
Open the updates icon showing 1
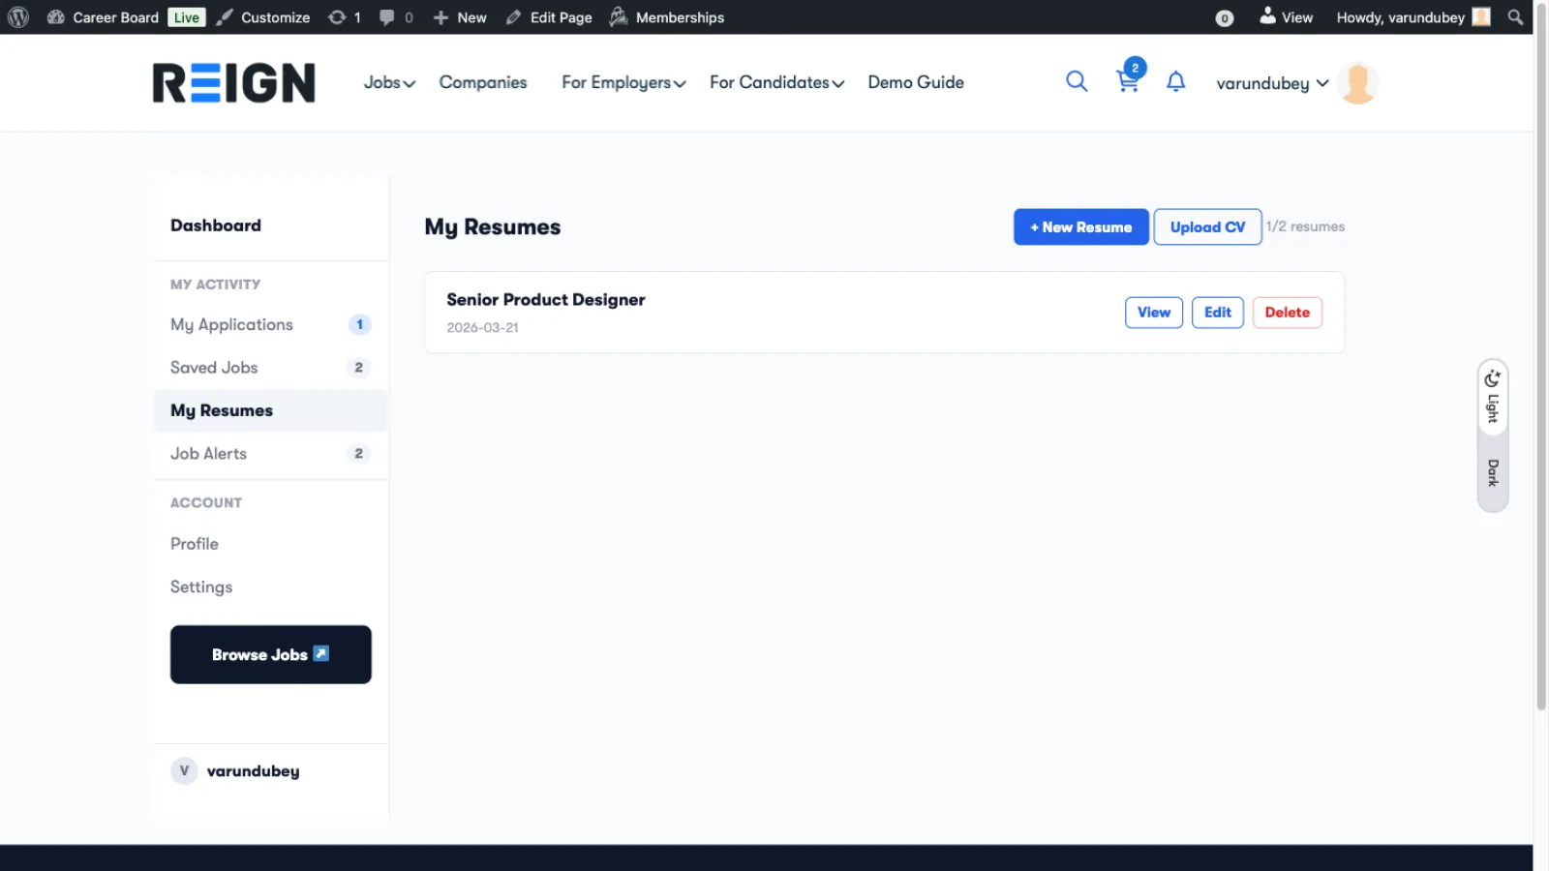click(345, 17)
